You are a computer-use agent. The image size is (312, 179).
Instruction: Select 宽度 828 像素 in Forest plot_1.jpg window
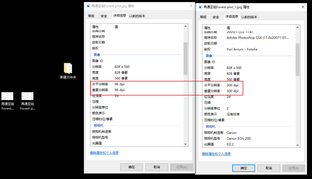coord(249,74)
